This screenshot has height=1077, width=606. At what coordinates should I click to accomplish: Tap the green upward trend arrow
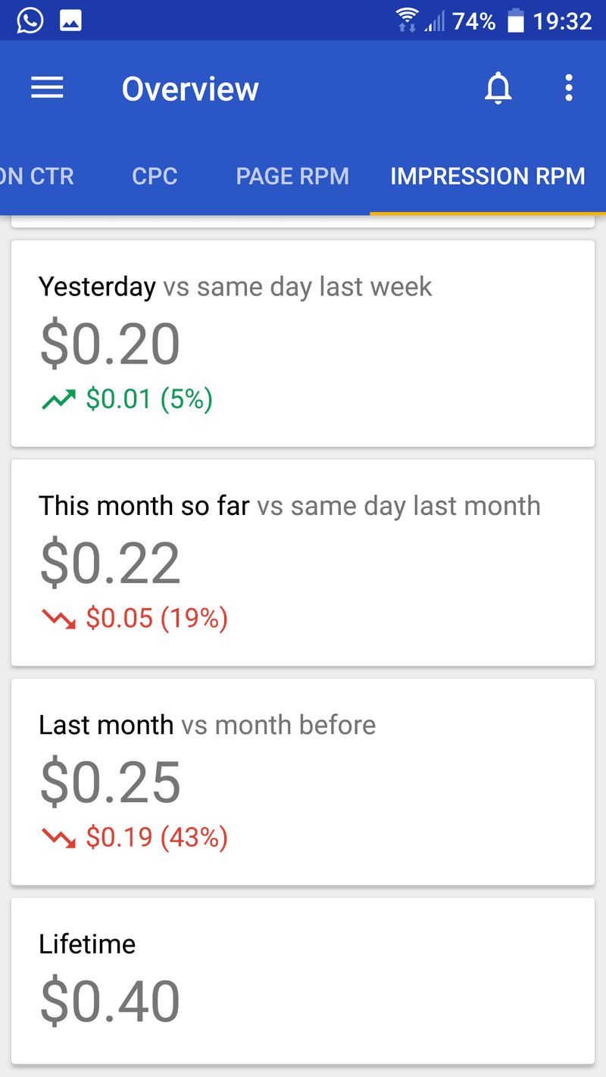coord(58,399)
